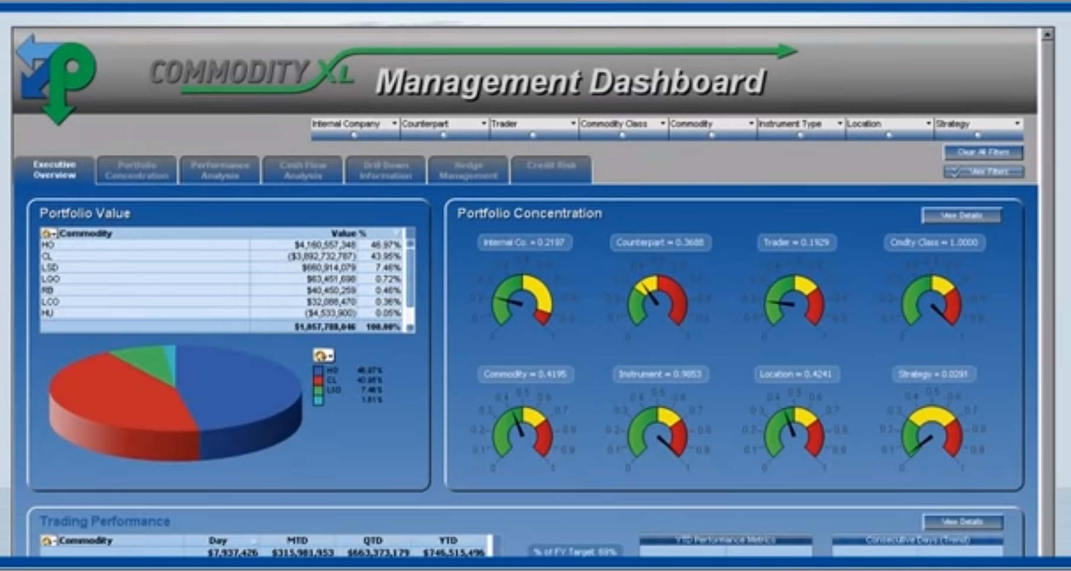
Task: Click the dashboard window scroll-up arrow
Action: pos(1047,35)
